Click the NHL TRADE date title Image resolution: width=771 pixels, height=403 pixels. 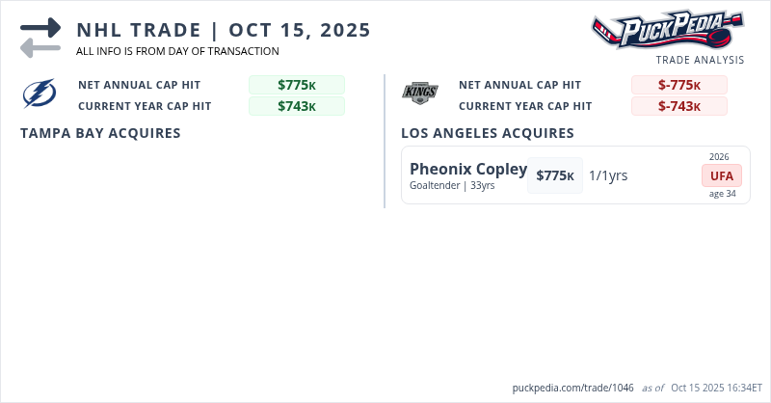pos(224,30)
